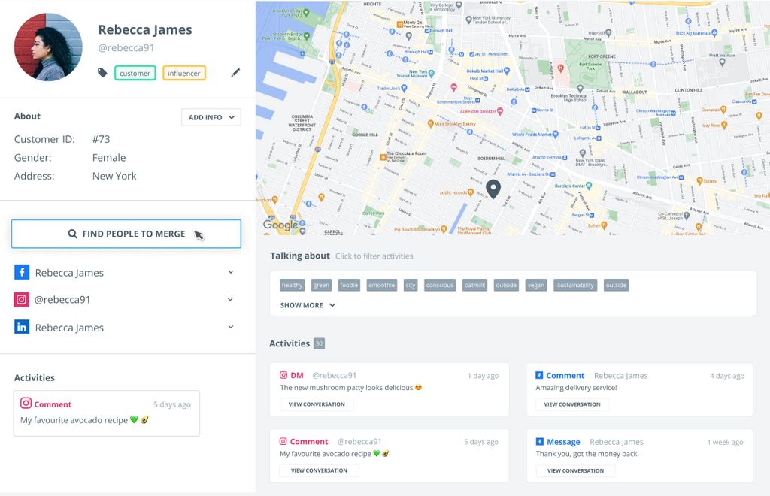770x496 pixels.
Task: Toggle the 'sustainability' topic filter tag
Action: [576, 286]
